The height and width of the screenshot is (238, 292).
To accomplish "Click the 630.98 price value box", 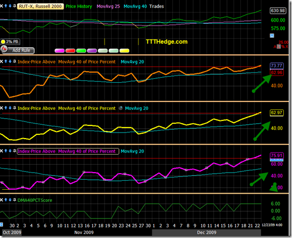I will tap(278, 11).
